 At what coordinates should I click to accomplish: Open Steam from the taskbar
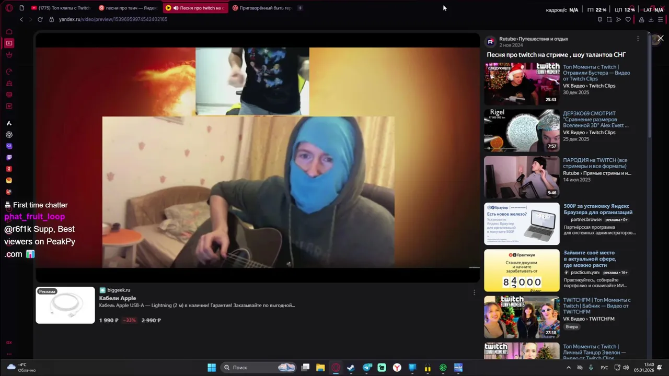(x=351, y=368)
